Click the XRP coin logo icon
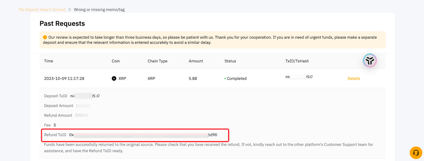This screenshot has height=161, width=424. coord(114,79)
